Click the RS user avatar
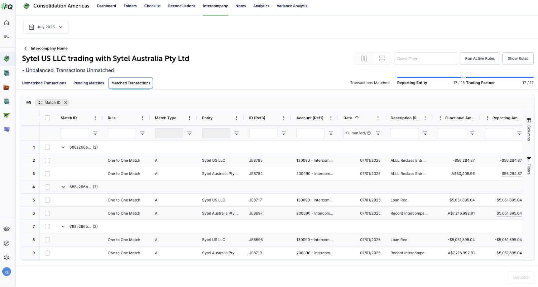538x287 pixels. 6,272
